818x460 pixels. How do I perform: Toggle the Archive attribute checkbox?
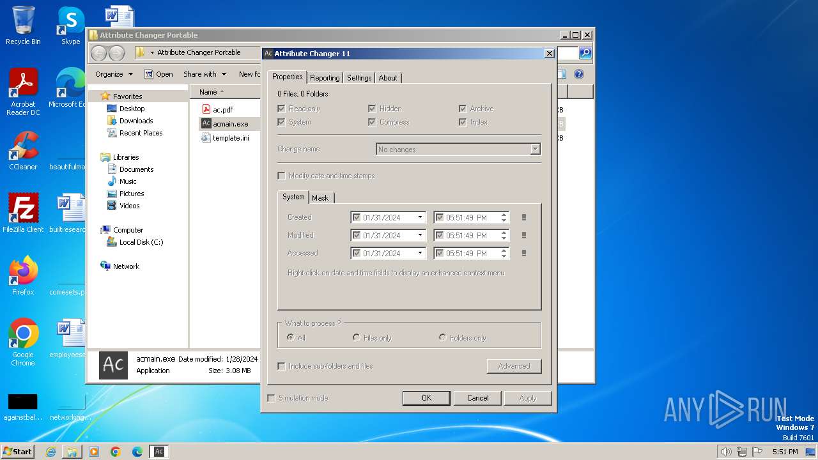coord(463,109)
